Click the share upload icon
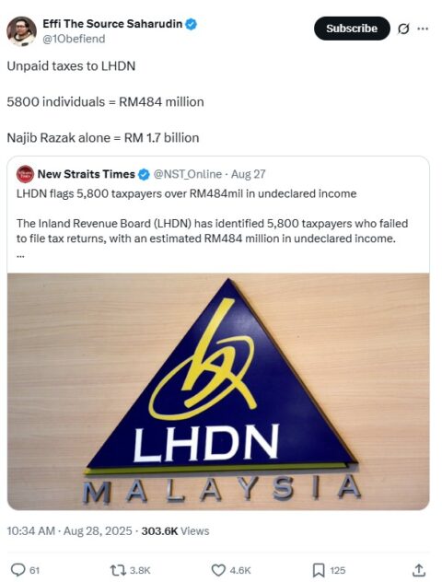Viewport: 442px width, 582px height. click(x=419, y=570)
